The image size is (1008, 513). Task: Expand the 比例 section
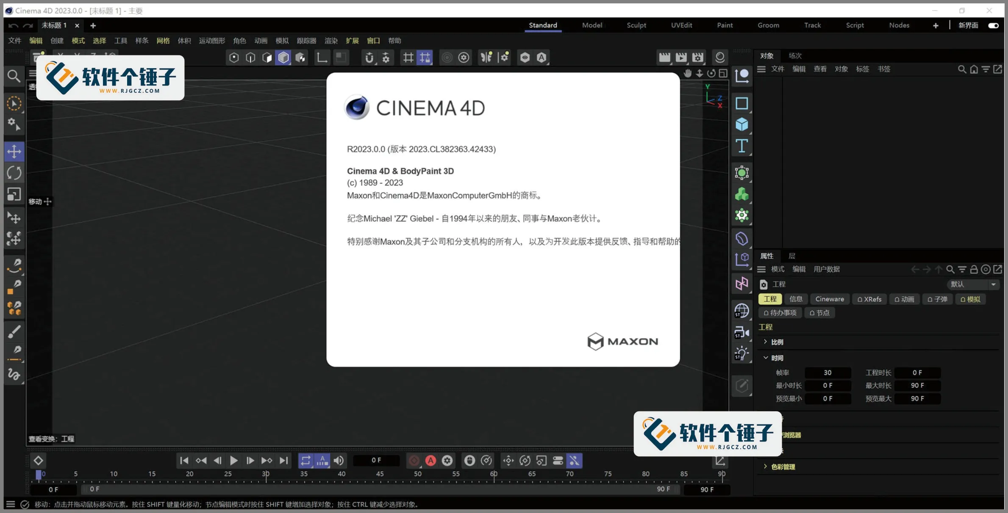point(765,342)
